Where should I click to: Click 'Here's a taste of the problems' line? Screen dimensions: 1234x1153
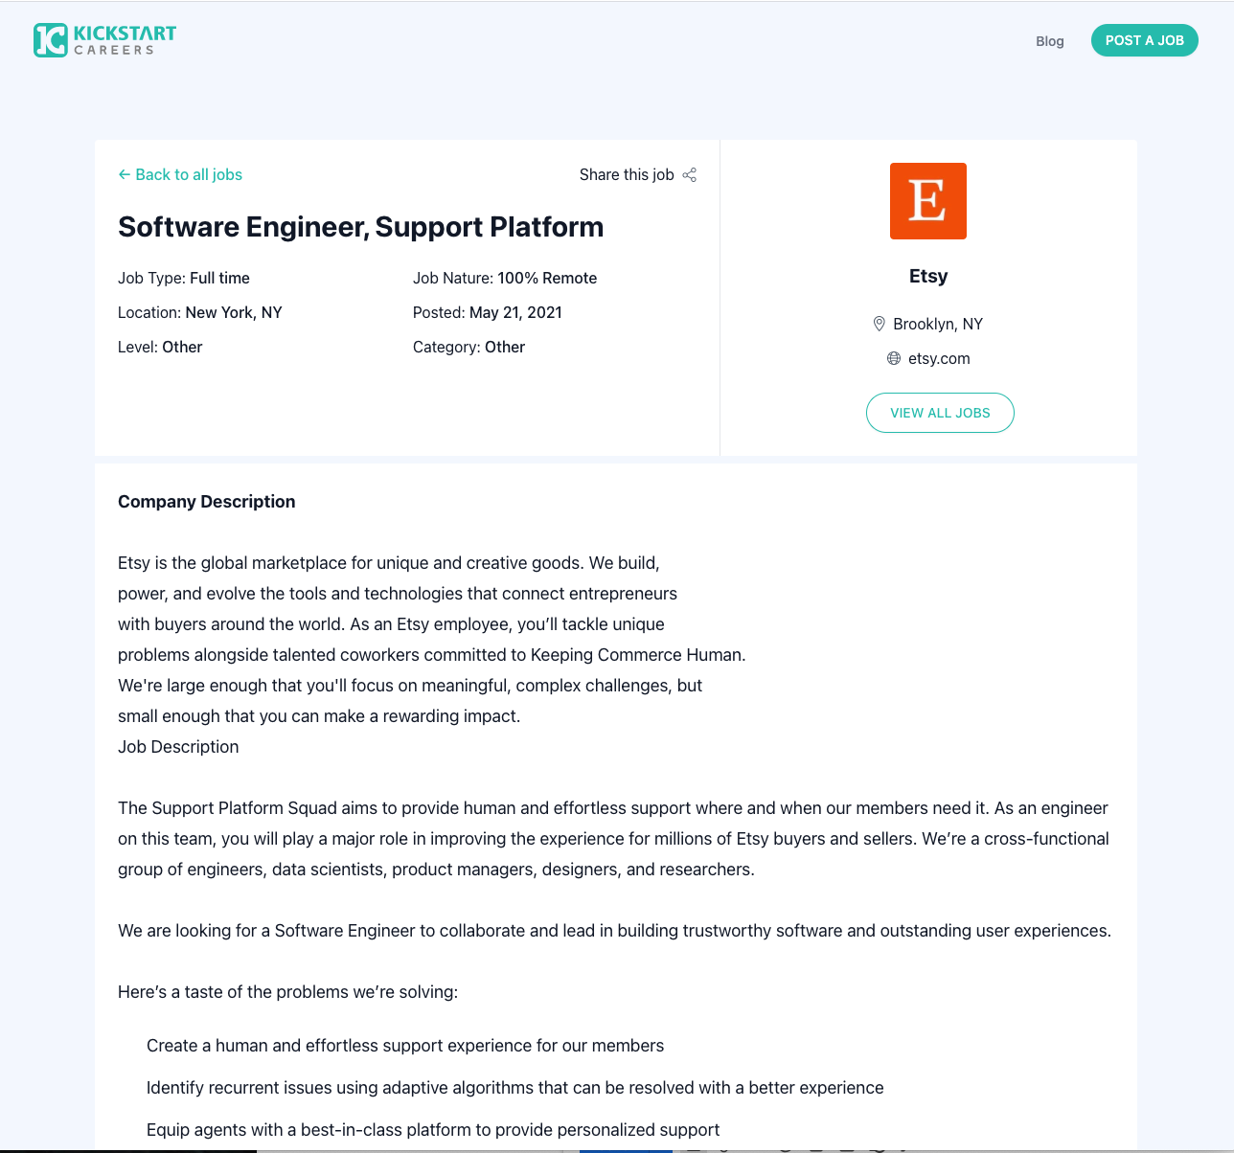[288, 992]
